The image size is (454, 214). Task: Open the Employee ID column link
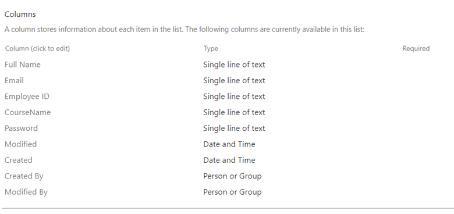point(27,97)
